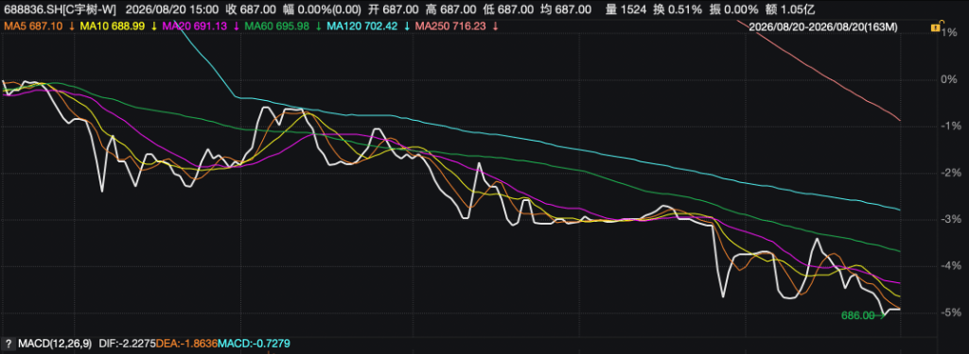Click the 0% axis label
The width and height of the screenshot is (969, 354).
pos(949,79)
